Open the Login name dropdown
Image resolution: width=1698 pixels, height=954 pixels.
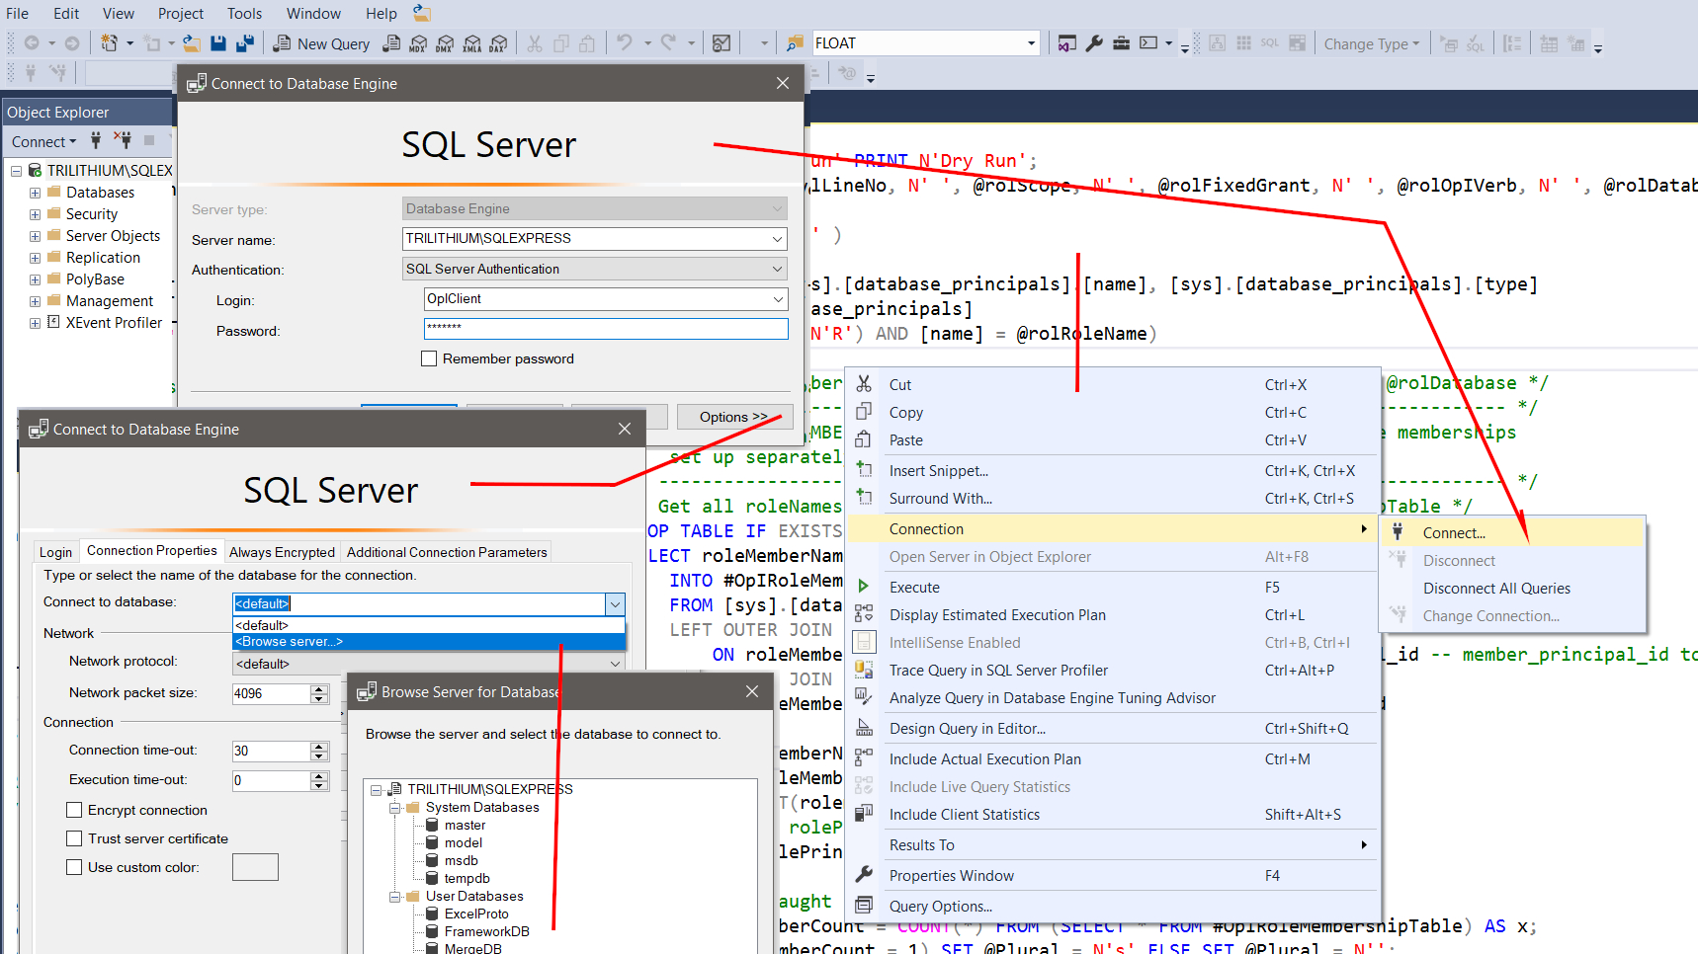(777, 299)
